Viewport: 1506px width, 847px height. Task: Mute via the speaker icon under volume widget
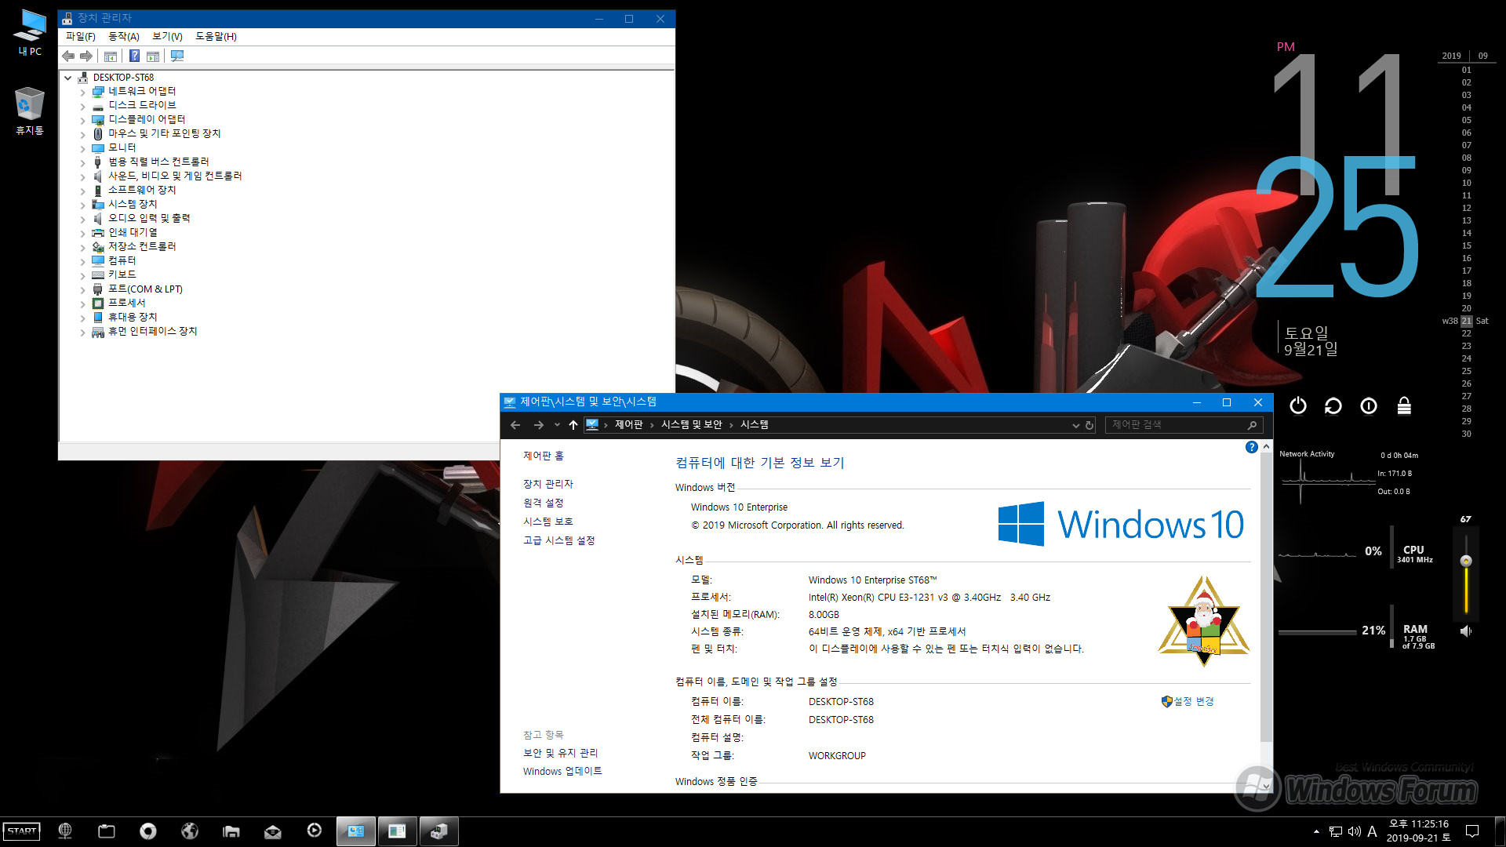tap(1465, 631)
